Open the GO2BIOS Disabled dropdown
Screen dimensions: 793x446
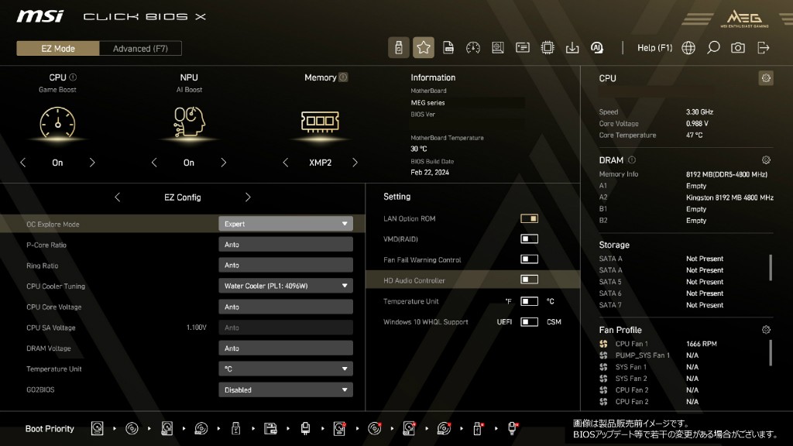tap(286, 390)
